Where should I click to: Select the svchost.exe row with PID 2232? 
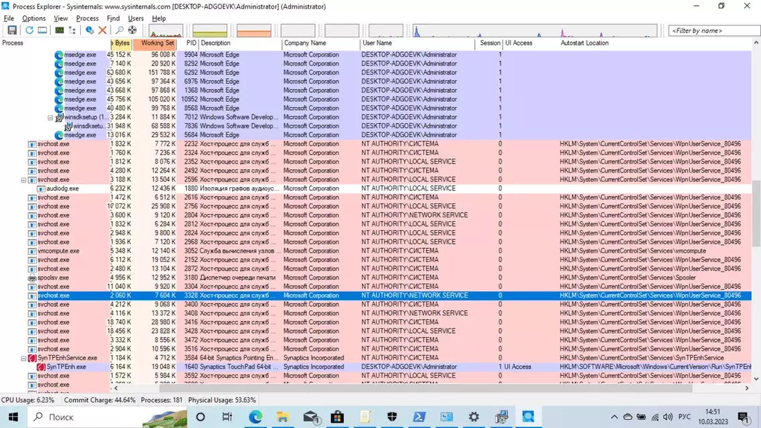point(376,144)
